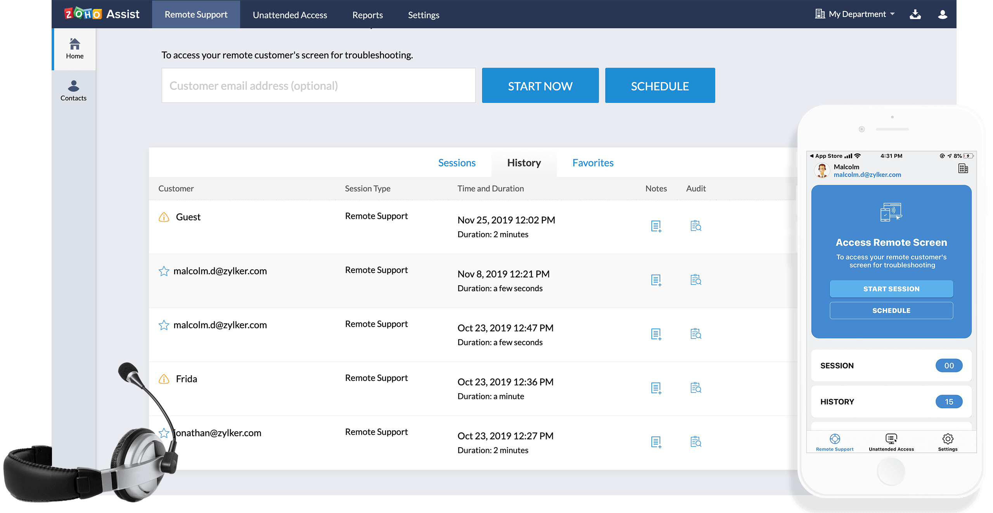Tap the phone's home button

tap(891, 471)
